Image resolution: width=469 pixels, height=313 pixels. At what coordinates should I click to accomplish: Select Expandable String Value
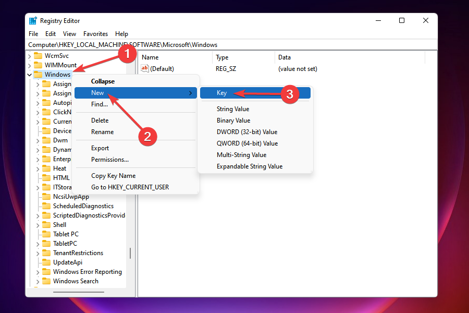[x=255, y=166]
